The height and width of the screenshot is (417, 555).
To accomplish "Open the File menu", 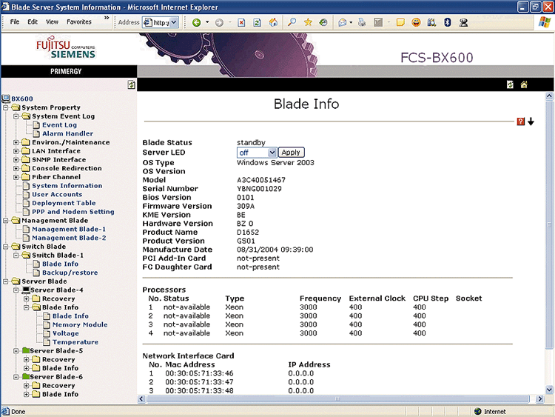I will coord(15,22).
